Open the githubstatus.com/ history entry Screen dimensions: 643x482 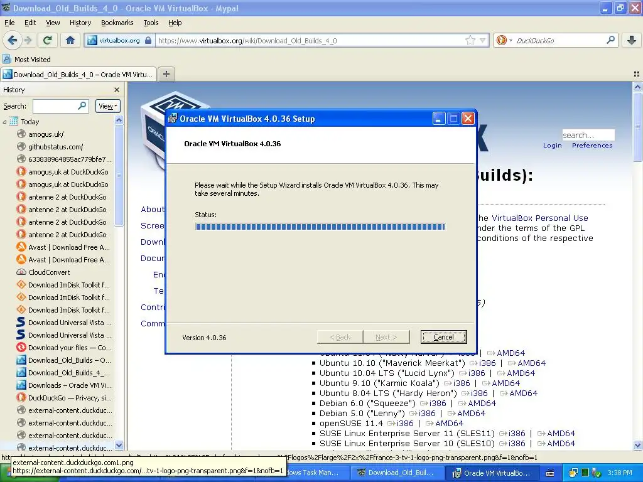point(55,147)
